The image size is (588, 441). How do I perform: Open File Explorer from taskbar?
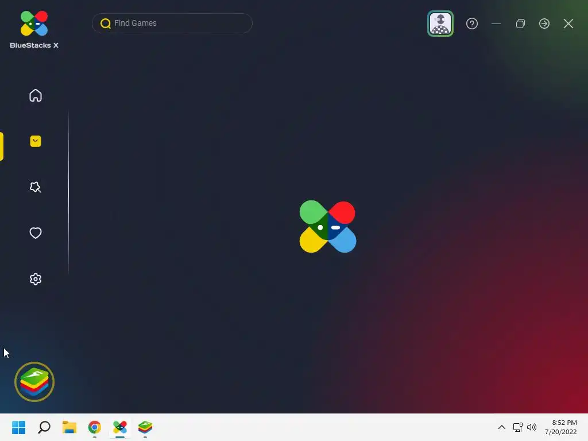pos(69,427)
